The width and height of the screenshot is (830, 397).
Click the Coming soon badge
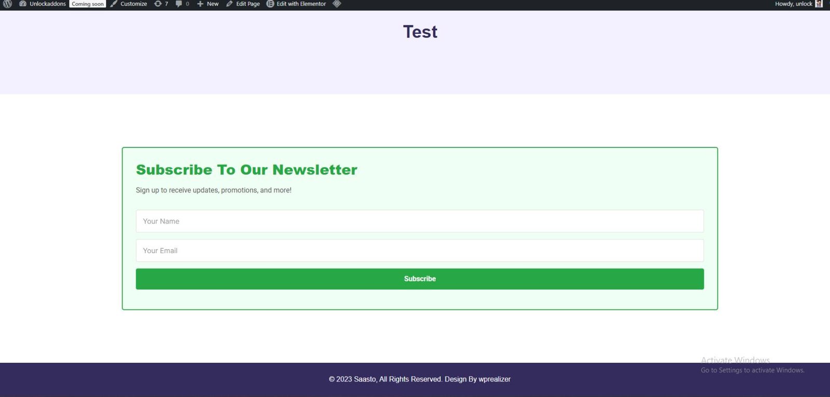pos(88,4)
